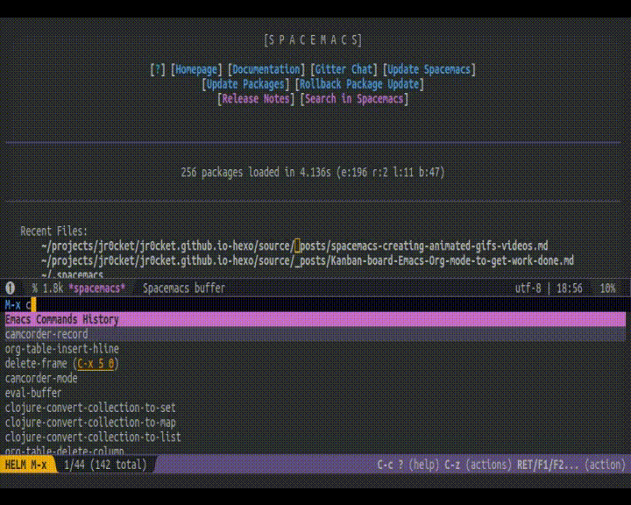The image size is (631, 505).
Task: Select clojure-convert-collection-to-set command
Action: pyautogui.click(x=90, y=408)
